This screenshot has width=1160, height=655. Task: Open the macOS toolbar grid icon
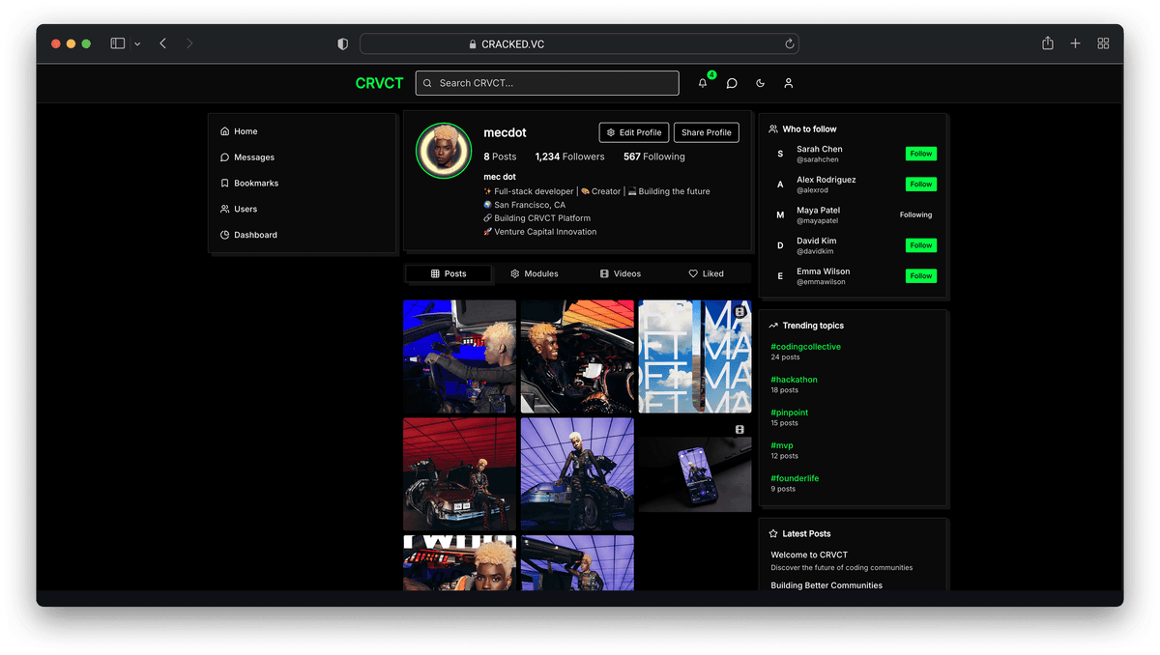[x=1103, y=43]
